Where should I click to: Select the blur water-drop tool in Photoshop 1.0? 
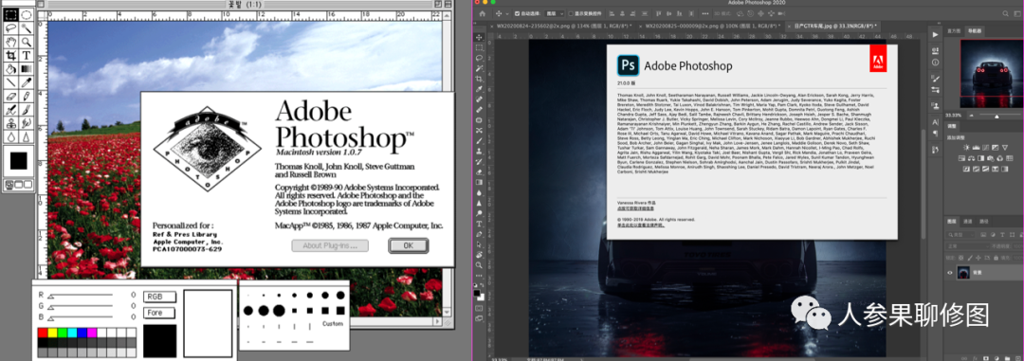11,137
